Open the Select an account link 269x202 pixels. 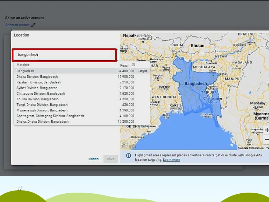coord(17,25)
